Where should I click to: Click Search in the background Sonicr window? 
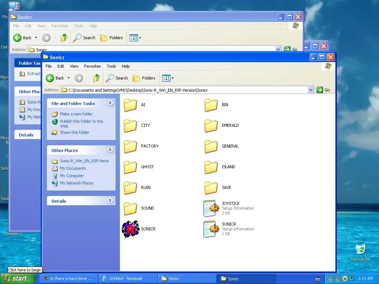pyautogui.click(x=84, y=38)
